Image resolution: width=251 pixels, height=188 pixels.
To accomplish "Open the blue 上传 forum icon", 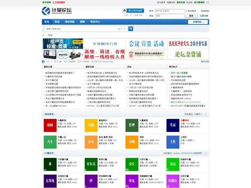I will coord(173,142).
